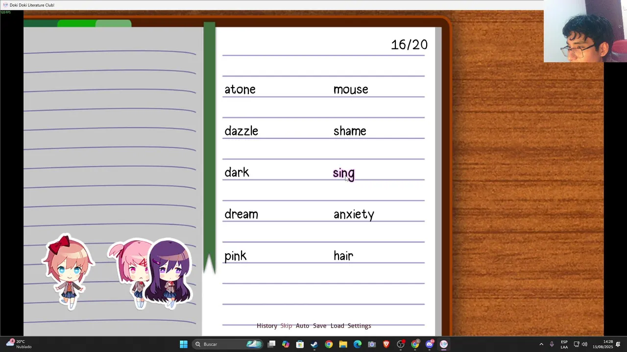Viewport: 627px width, 352px height.
Task: Open File Explorer from the taskbar
Action: (343, 344)
